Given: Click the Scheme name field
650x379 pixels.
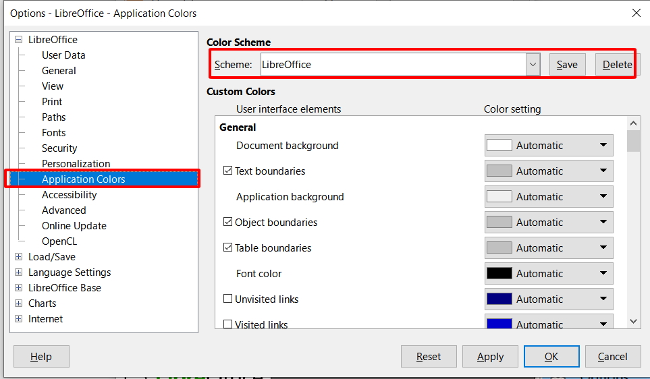Looking at the screenshot, I should [x=394, y=65].
